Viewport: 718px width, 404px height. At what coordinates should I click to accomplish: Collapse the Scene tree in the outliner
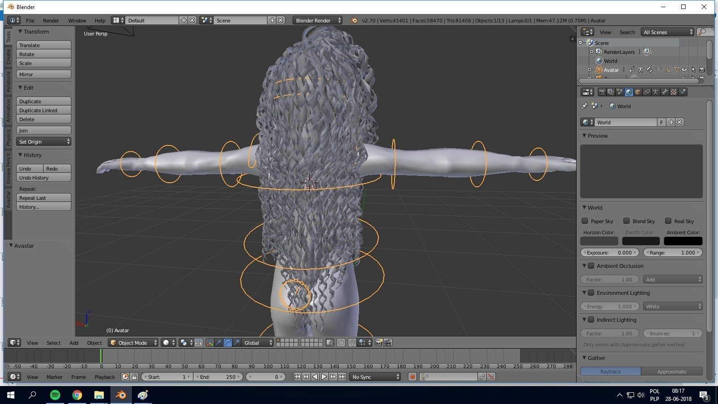click(581, 43)
